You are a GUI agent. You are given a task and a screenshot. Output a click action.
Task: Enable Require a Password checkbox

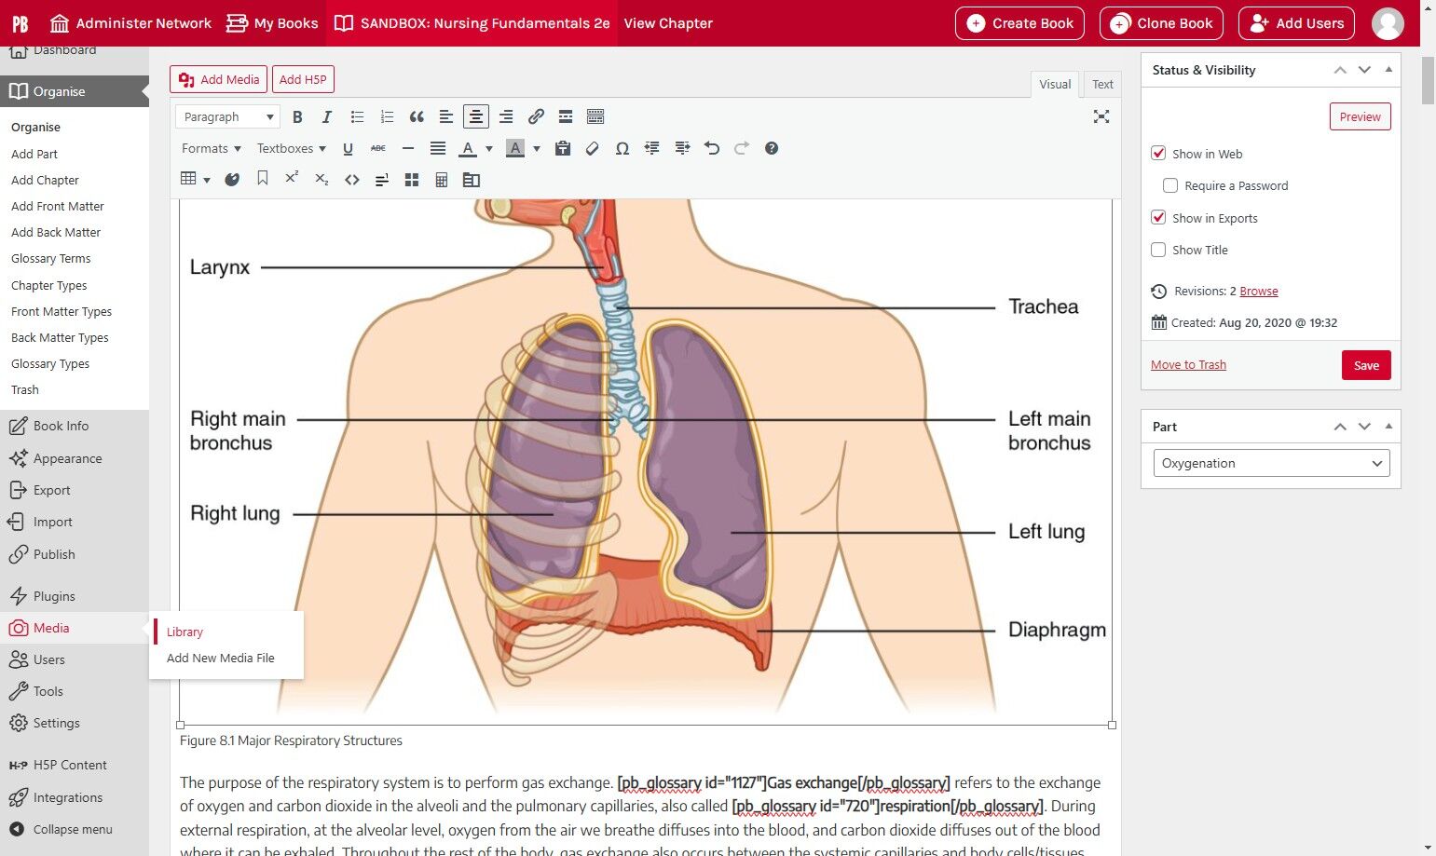coord(1170,185)
